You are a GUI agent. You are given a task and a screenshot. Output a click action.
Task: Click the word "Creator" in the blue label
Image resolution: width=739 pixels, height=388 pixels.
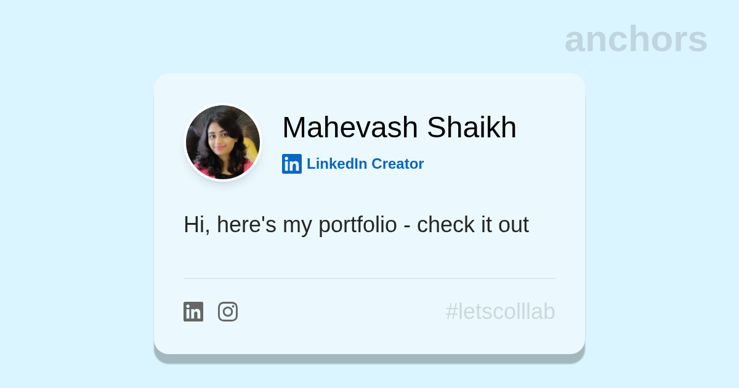coord(398,164)
